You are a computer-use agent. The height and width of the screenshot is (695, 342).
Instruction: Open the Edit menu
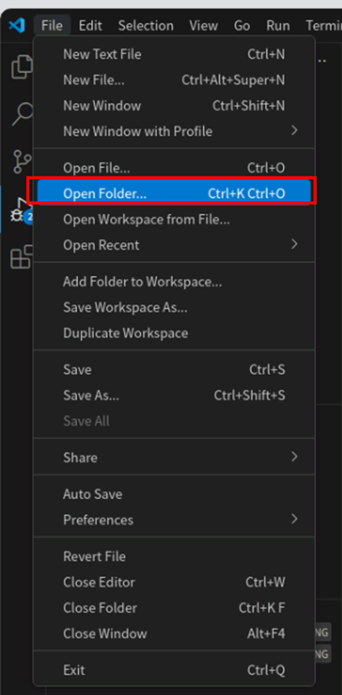coord(90,25)
